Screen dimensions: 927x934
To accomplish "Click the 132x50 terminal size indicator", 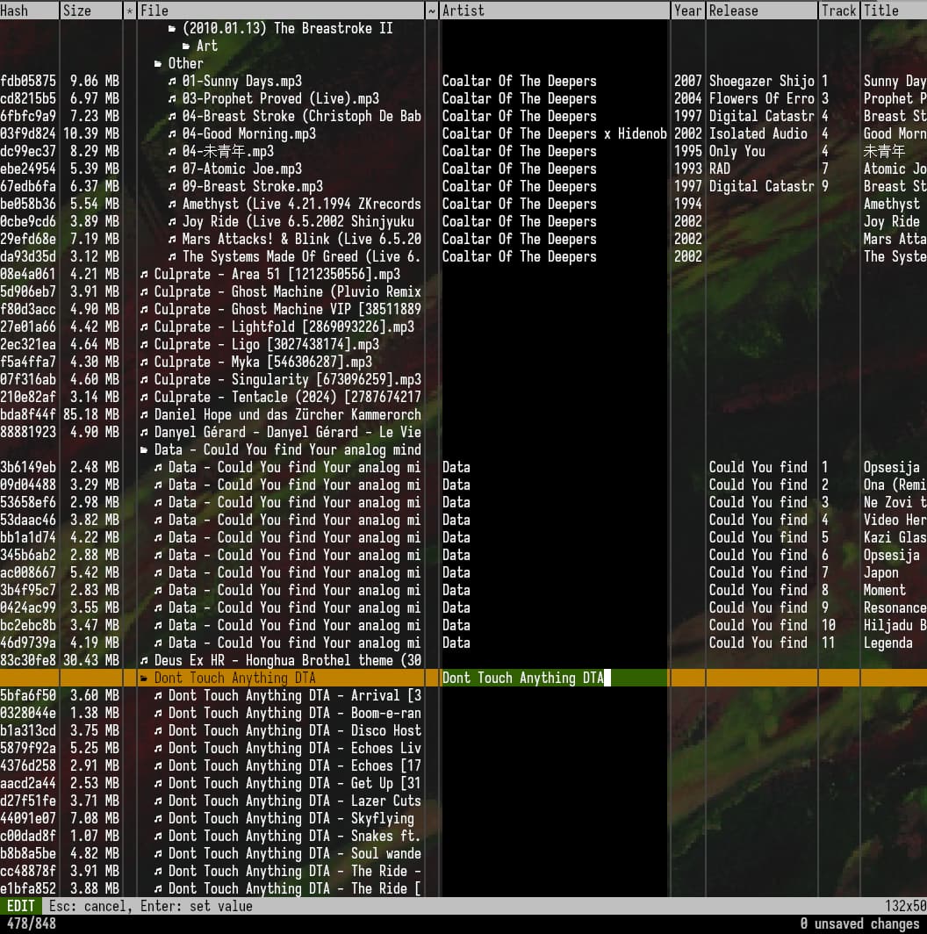I will click(905, 906).
